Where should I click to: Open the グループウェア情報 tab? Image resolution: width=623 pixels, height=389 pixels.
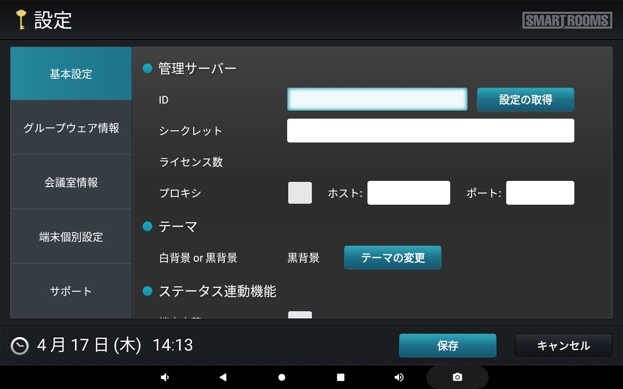click(71, 128)
